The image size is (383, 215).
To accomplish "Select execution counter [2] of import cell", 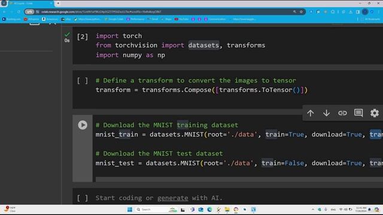I will coord(83,37).
